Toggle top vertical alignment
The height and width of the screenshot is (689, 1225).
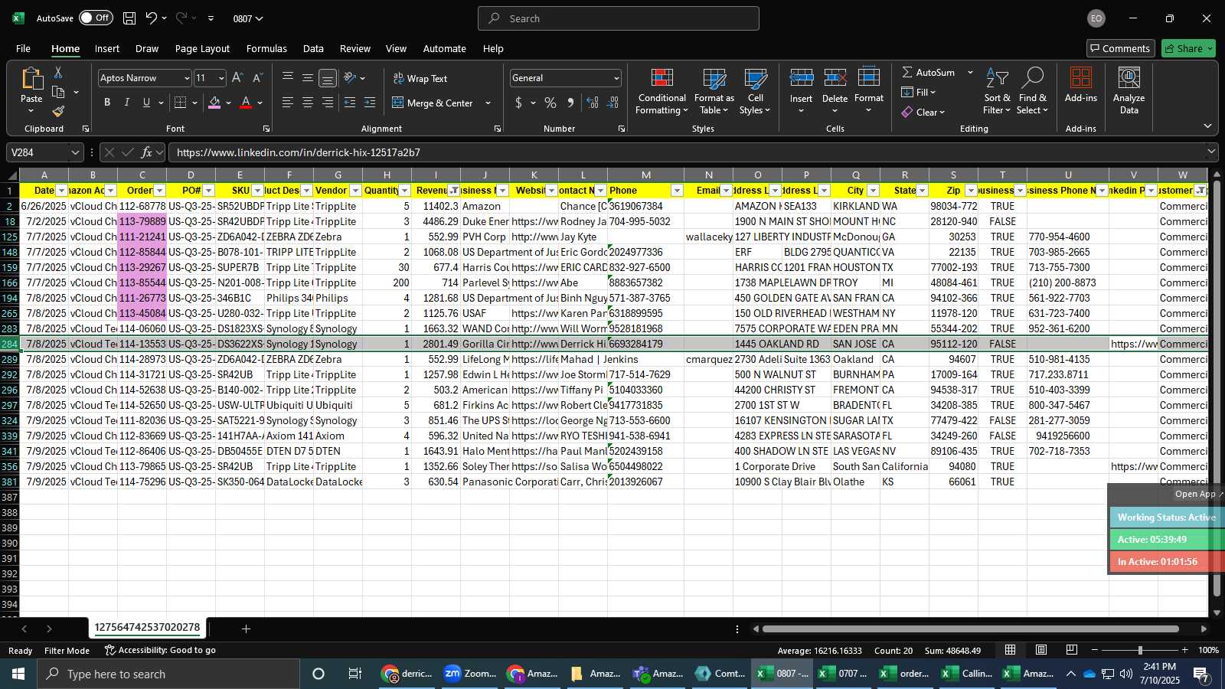pos(288,78)
